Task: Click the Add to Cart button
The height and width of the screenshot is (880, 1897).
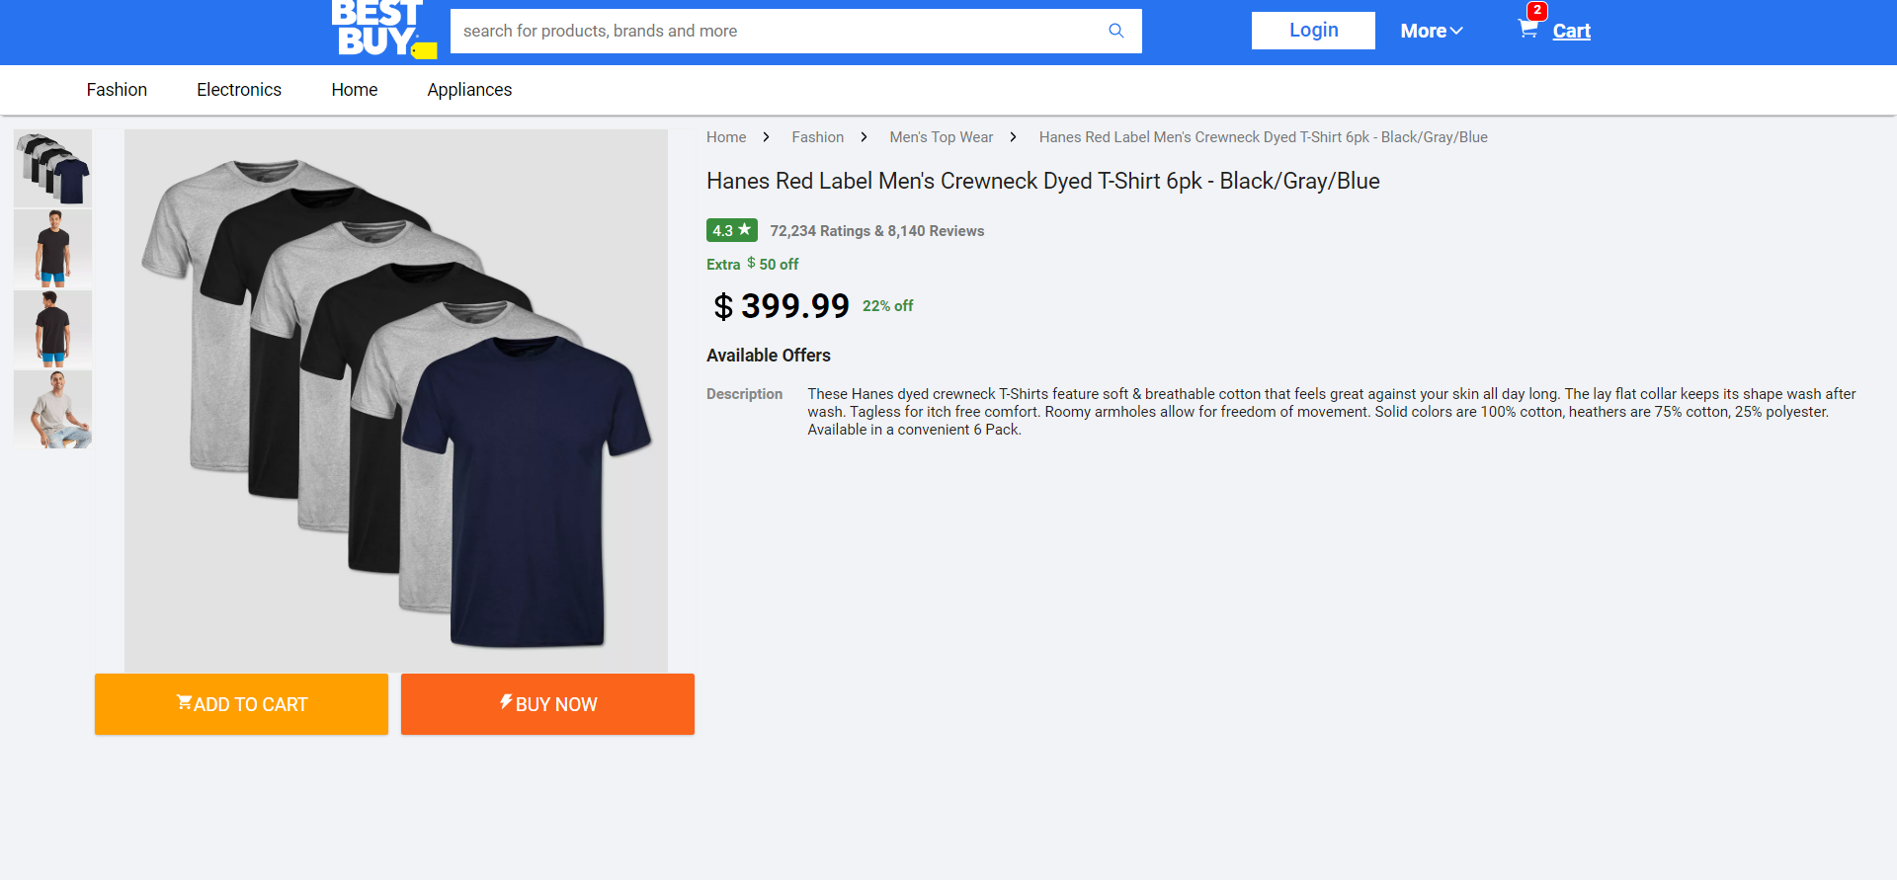Action: tap(241, 704)
